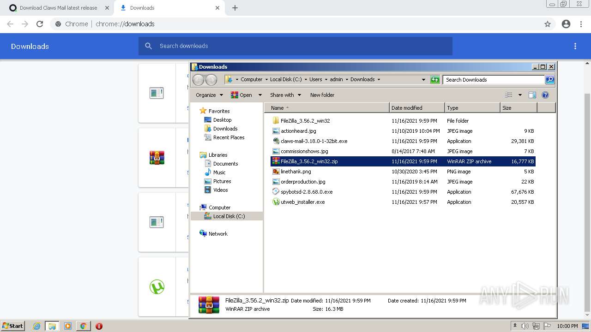Switch to the Downloads Chrome tab

click(169, 8)
